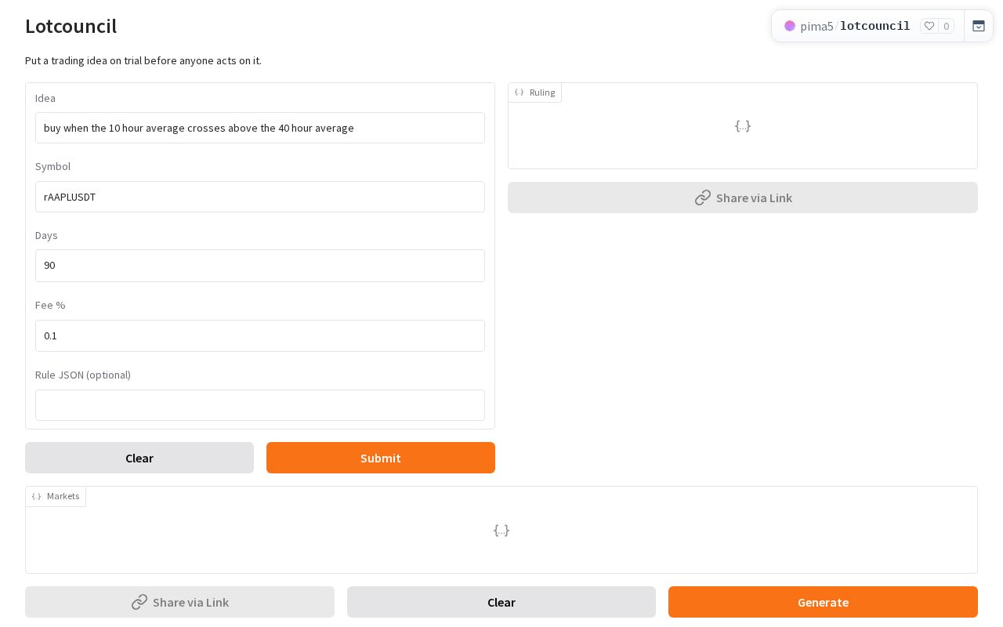1003x627 pixels.
Task: Click Share via Link under Markets
Action: click(179, 602)
